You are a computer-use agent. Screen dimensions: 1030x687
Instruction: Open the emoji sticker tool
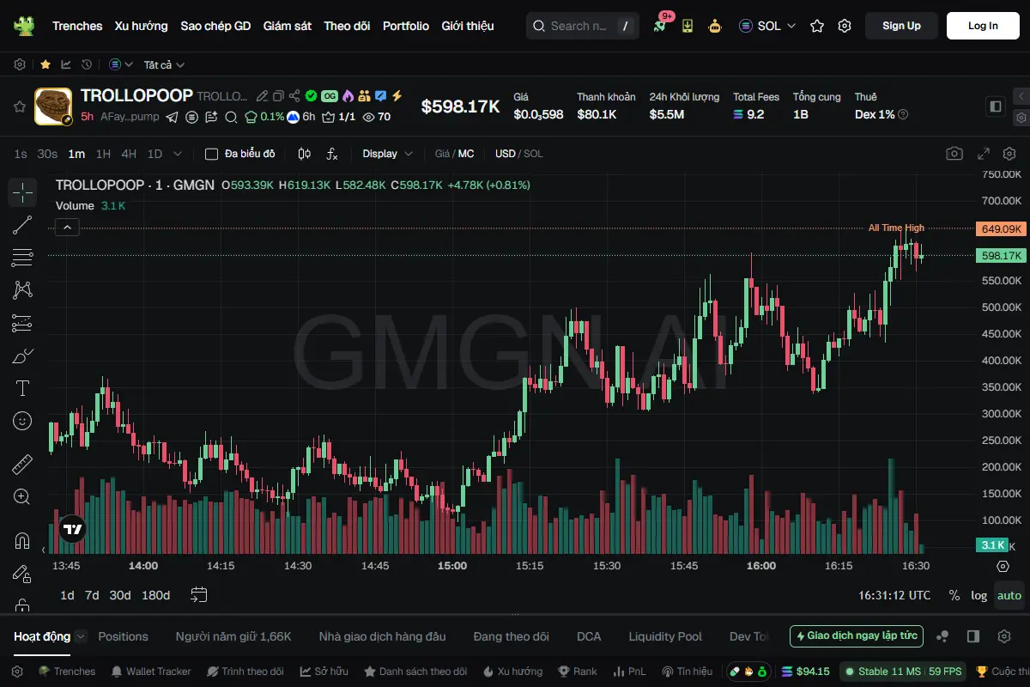point(22,421)
